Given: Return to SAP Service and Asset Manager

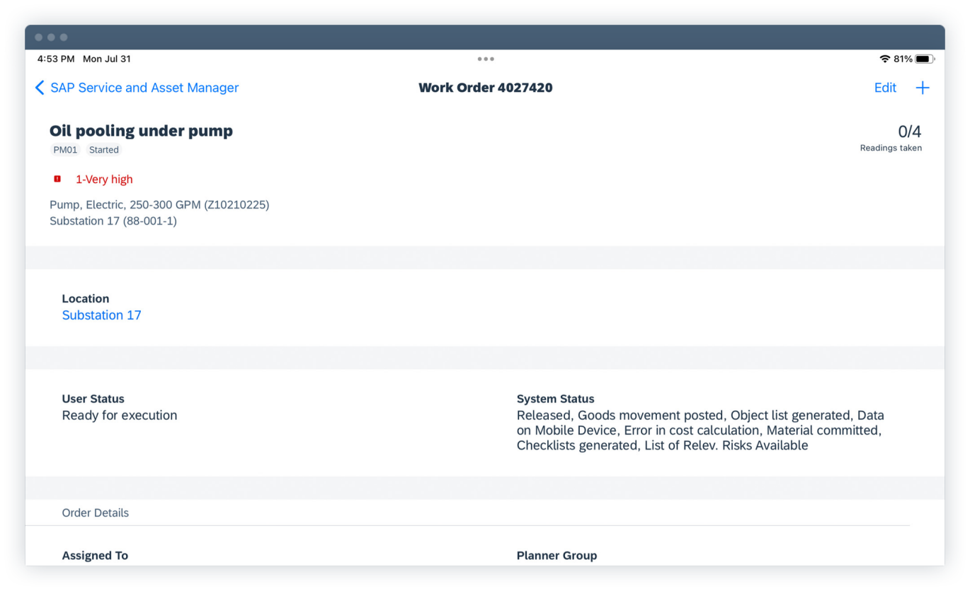Looking at the screenshot, I should (144, 88).
